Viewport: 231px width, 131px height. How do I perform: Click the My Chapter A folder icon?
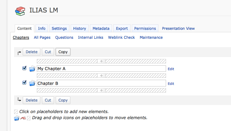pyautogui.click(x=32, y=69)
